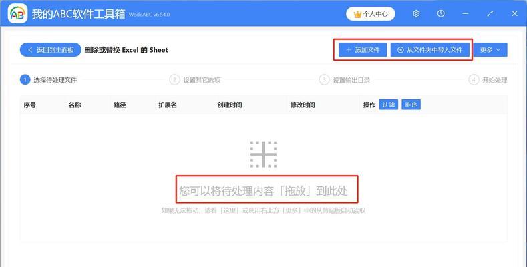This screenshot has height=267, width=527.
Task: Click the 名称 column header
Action: (x=75, y=105)
